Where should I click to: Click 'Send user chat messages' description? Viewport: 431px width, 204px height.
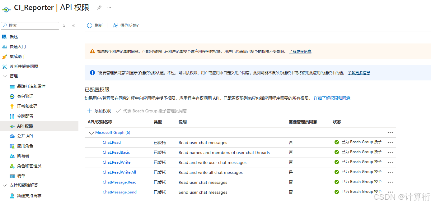tap(203, 192)
